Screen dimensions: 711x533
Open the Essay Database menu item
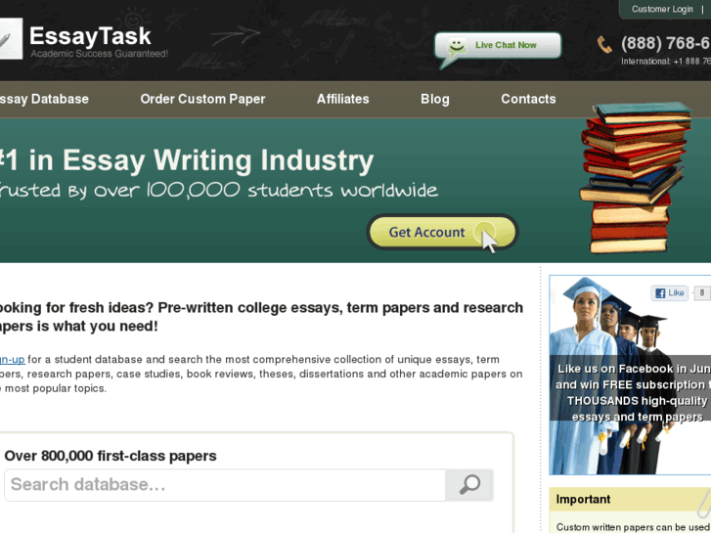pos(44,99)
